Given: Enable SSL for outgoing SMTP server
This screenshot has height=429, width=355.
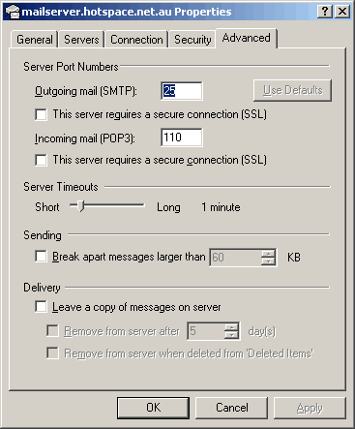Looking at the screenshot, I should 41,114.
